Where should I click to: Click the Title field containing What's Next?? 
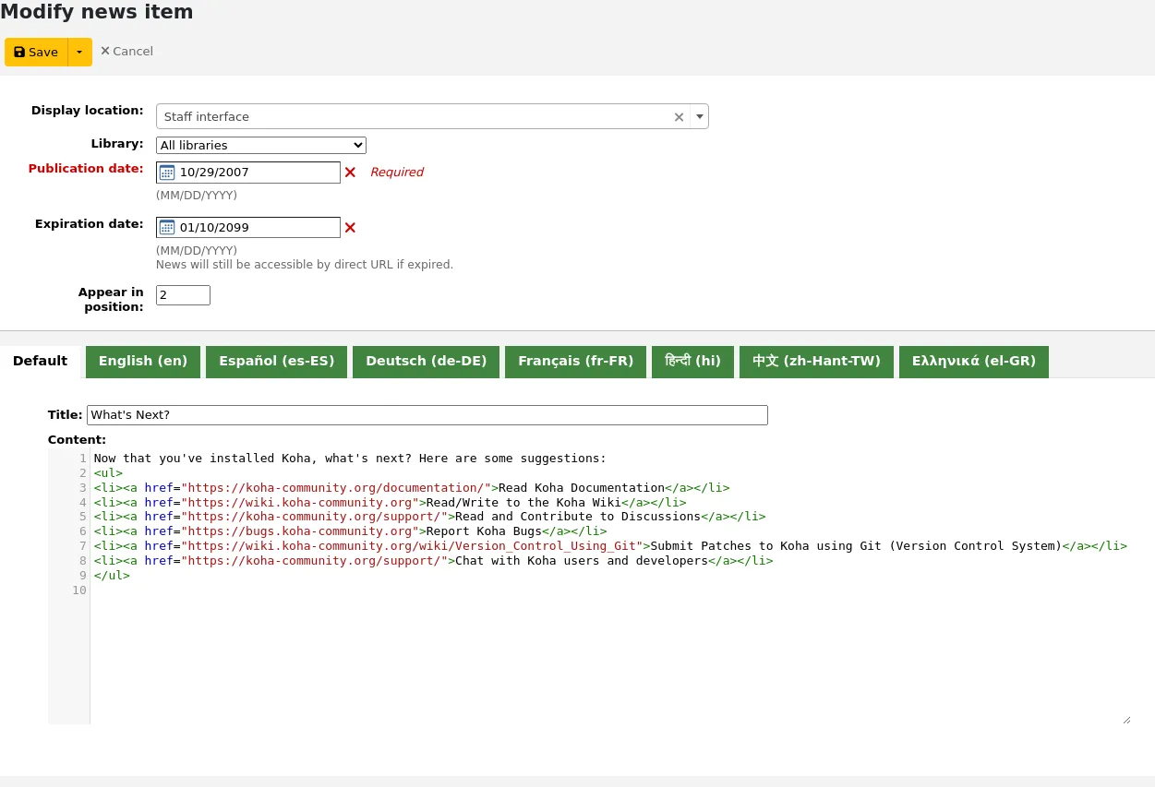pos(427,415)
